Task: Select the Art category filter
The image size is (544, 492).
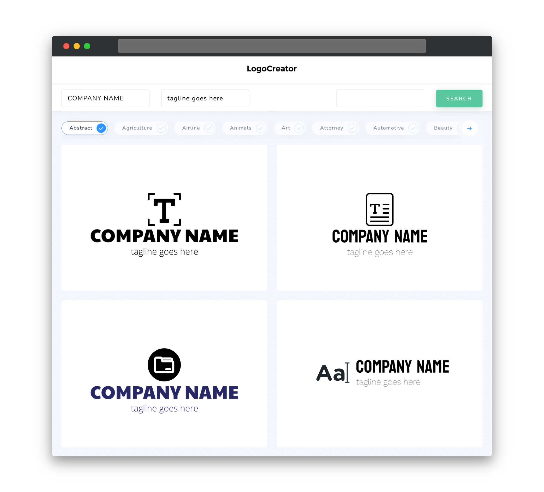Action: point(290,128)
